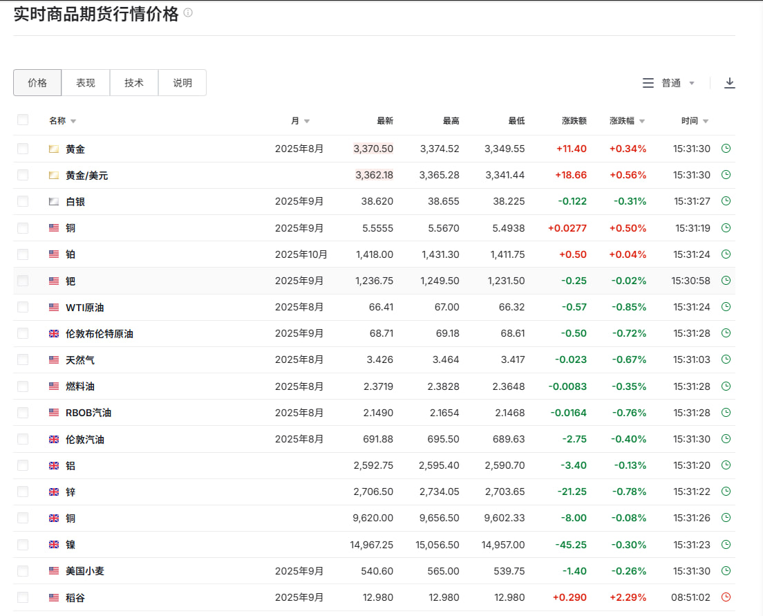Click the download icon at top right
The image size is (763, 616).
click(729, 83)
